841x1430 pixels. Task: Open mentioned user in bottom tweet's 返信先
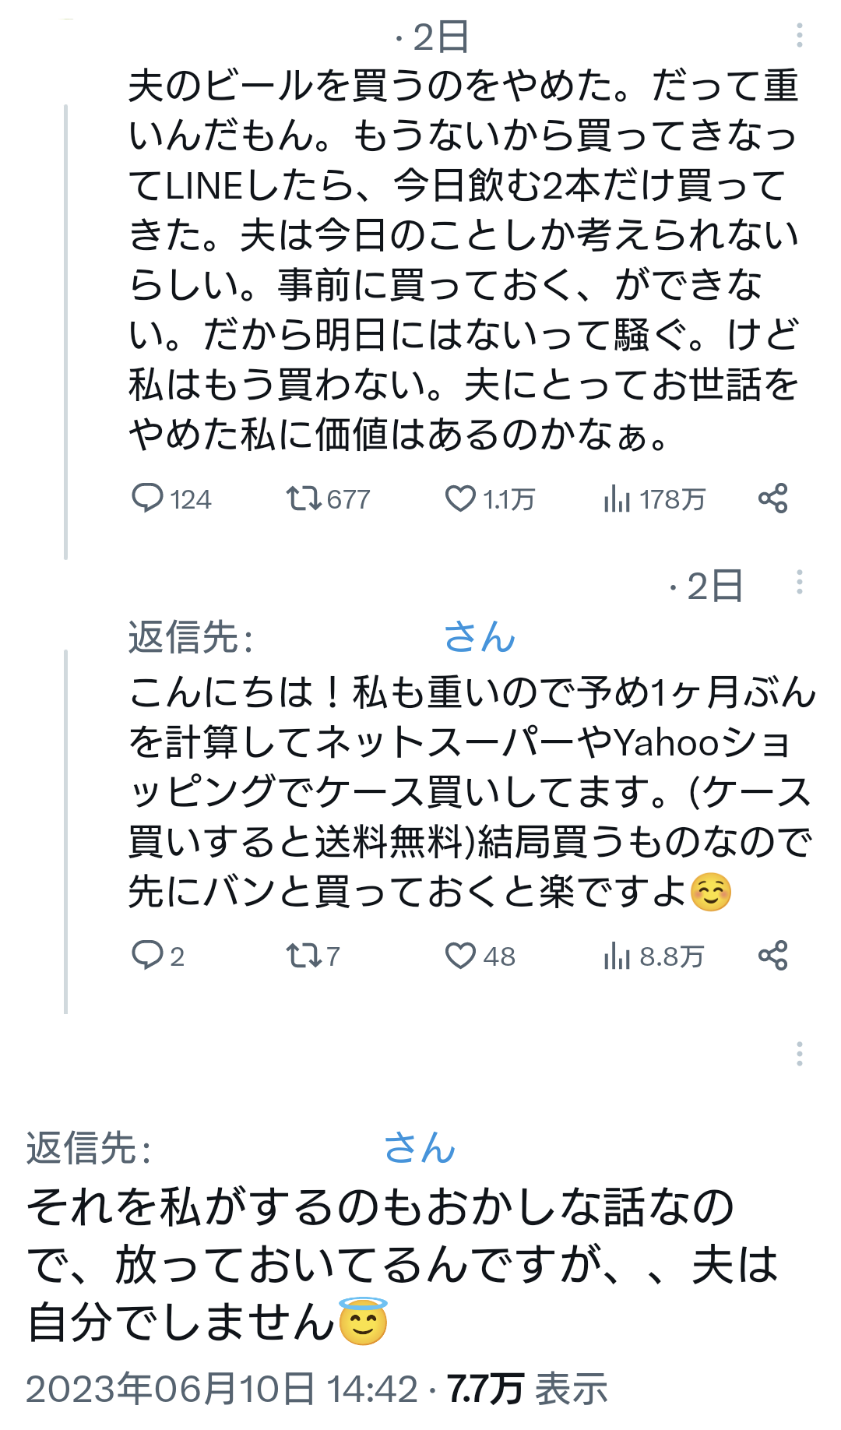[x=419, y=1148]
